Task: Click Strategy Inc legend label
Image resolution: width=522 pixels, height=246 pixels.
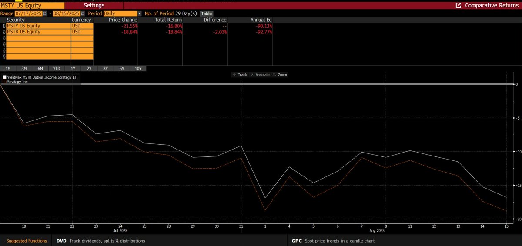Action: [x=17, y=81]
